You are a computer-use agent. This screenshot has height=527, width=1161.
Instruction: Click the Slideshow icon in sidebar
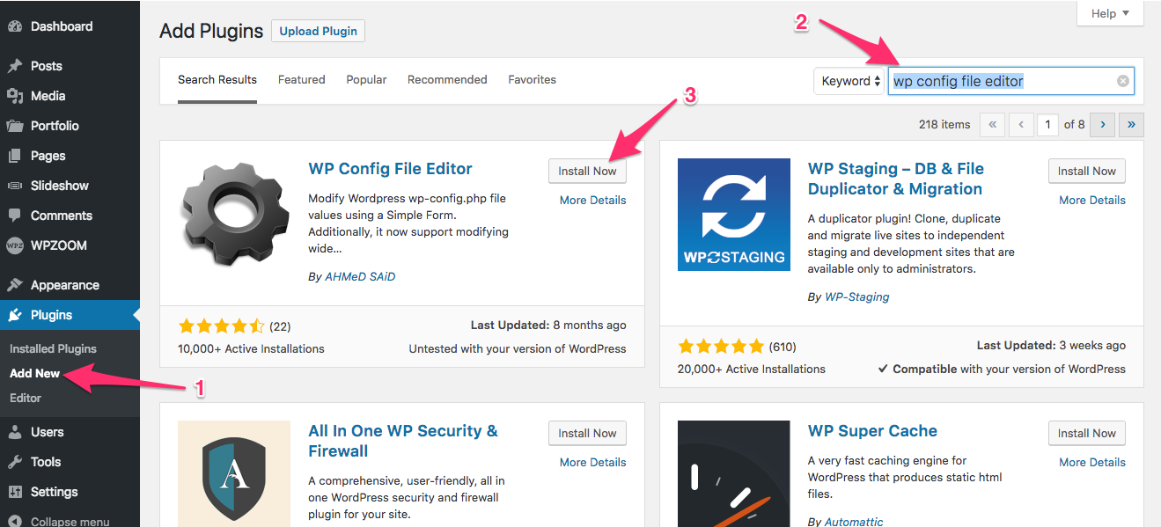coord(14,186)
